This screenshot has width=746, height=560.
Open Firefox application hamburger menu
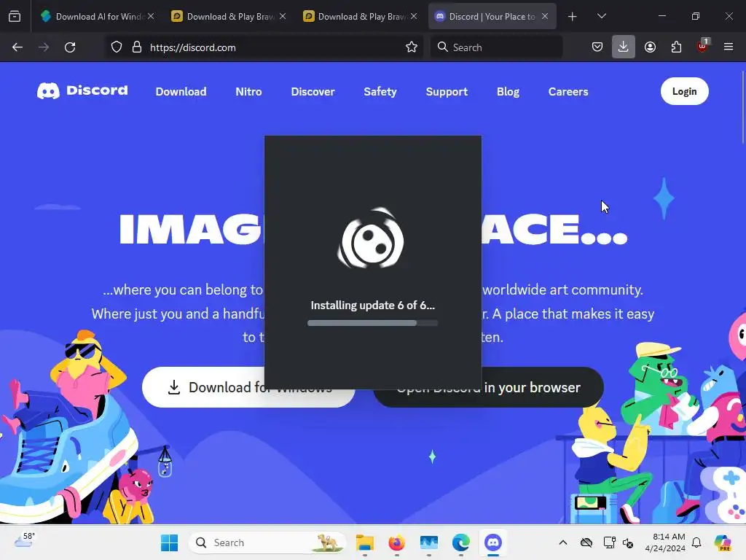click(x=729, y=47)
